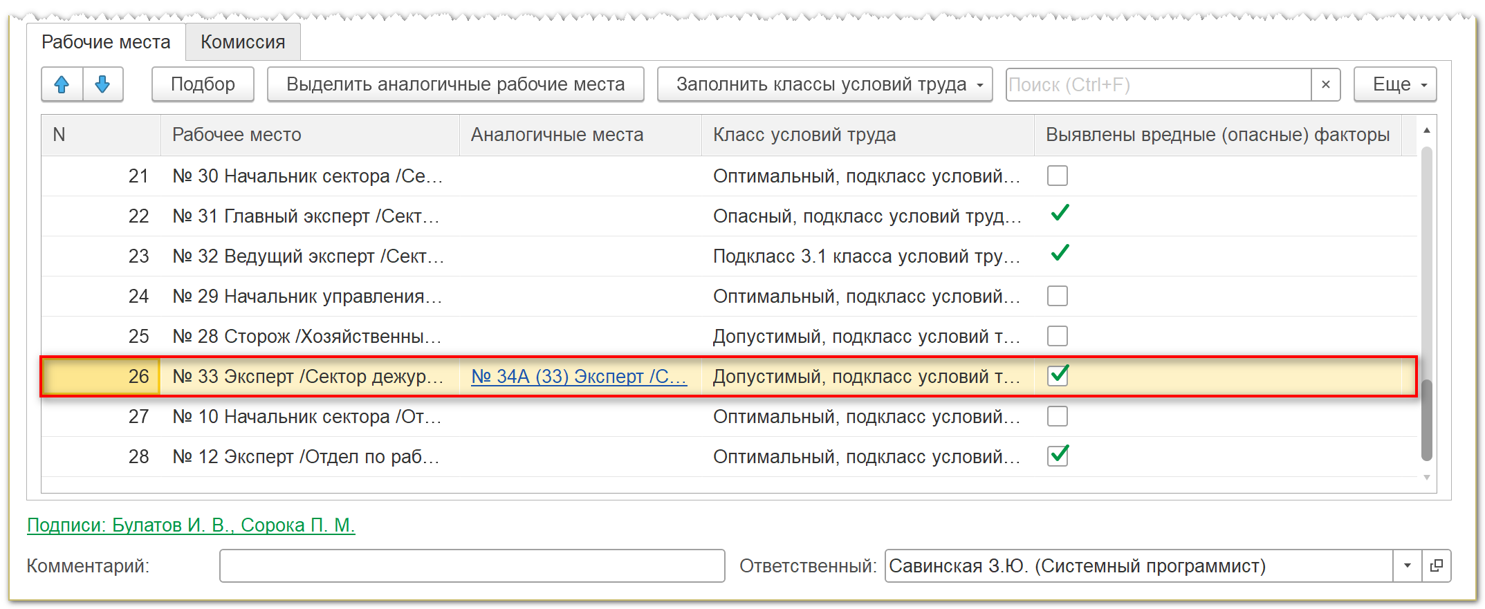Click the move row up arrow icon

click(x=62, y=84)
